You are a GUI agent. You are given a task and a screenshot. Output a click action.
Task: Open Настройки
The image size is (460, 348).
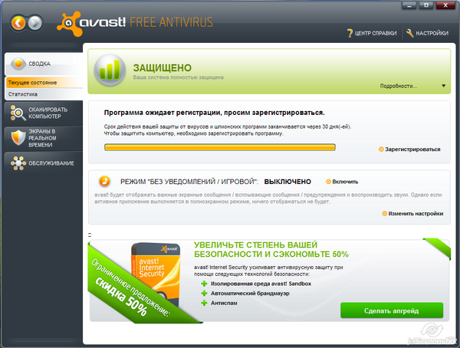point(428,33)
